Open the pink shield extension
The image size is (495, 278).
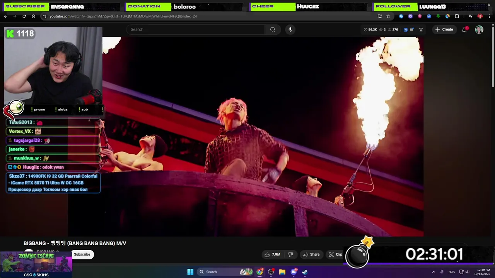(x=420, y=16)
